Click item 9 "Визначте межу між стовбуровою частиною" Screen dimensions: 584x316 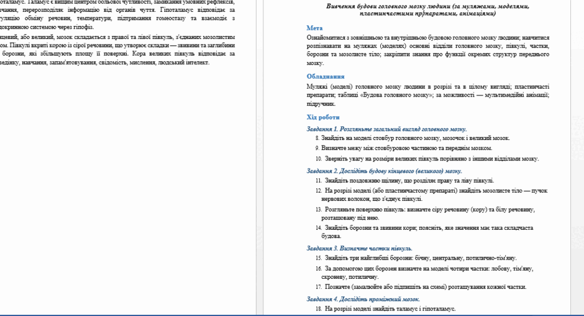pyautogui.click(x=404, y=148)
